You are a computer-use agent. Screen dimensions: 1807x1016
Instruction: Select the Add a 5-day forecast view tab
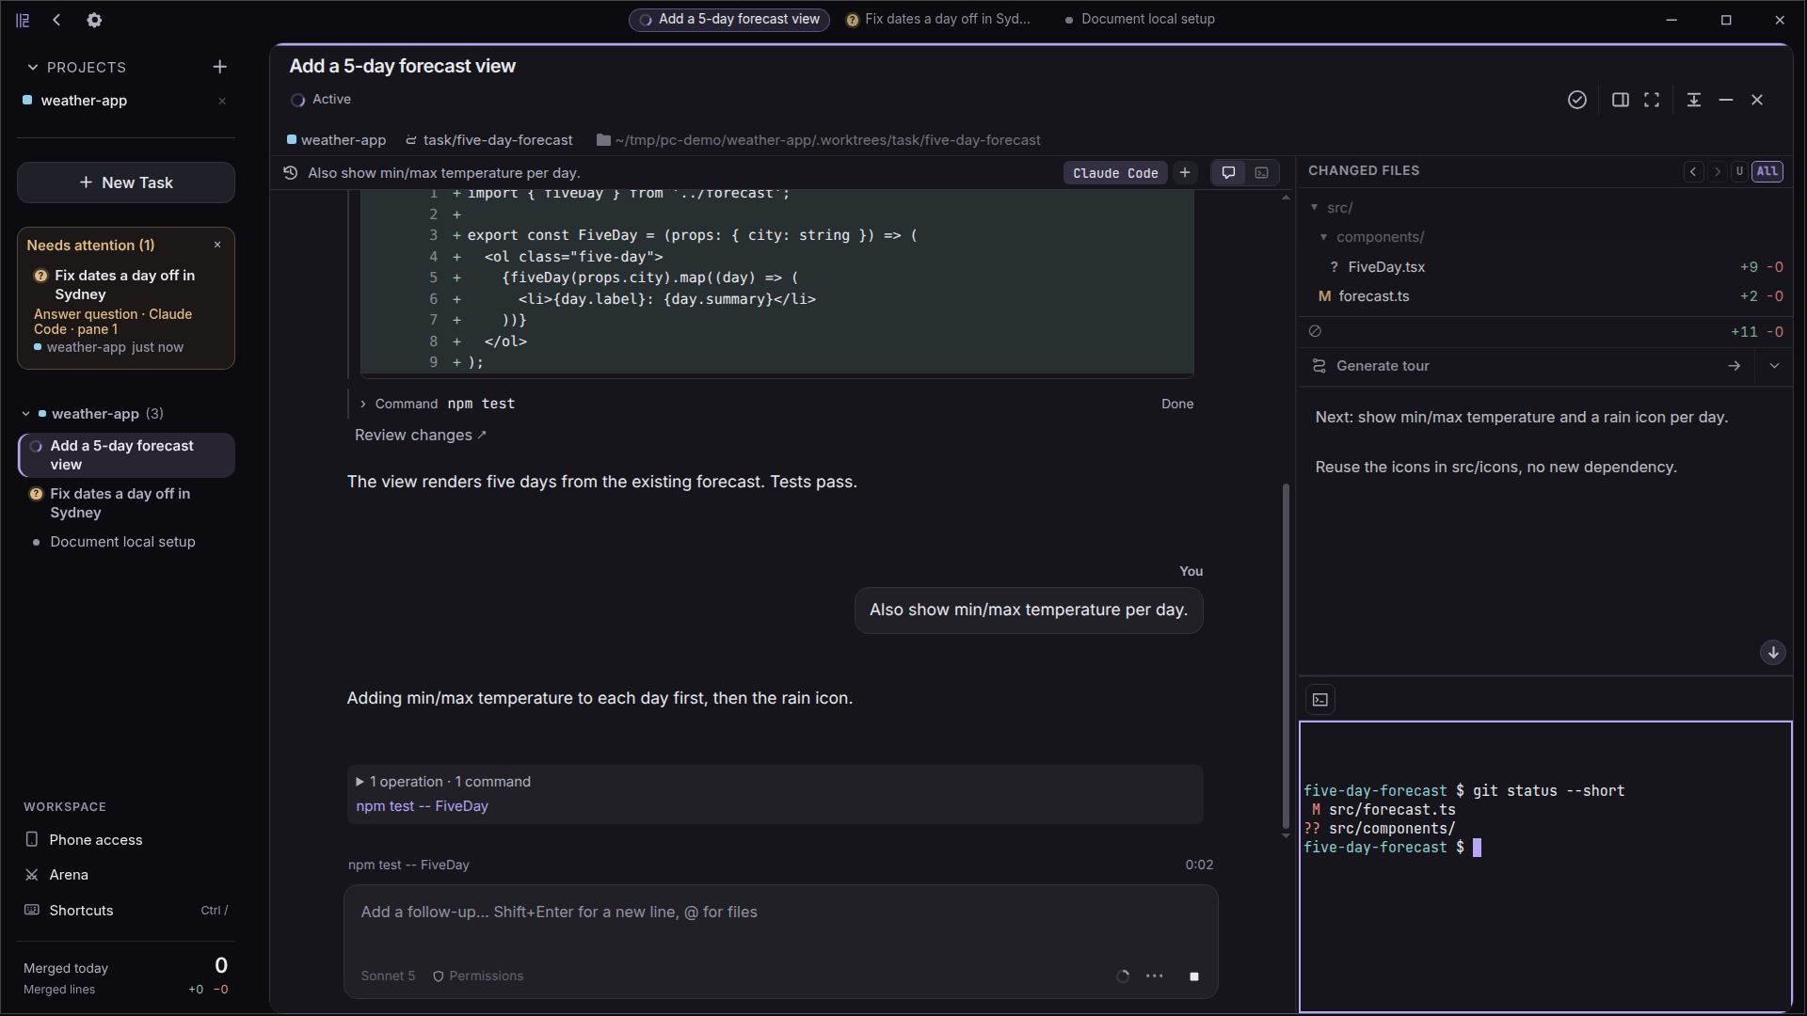pyautogui.click(x=729, y=19)
